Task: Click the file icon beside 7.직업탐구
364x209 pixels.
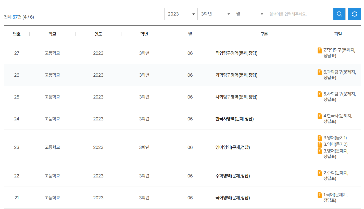Action: [x=319, y=50]
